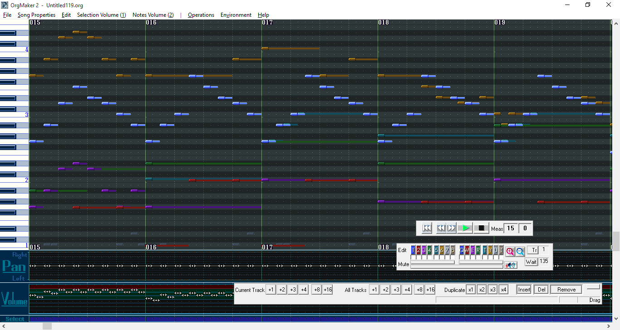Open the Environment menu
This screenshot has width=620, height=330.
(x=236, y=15)
